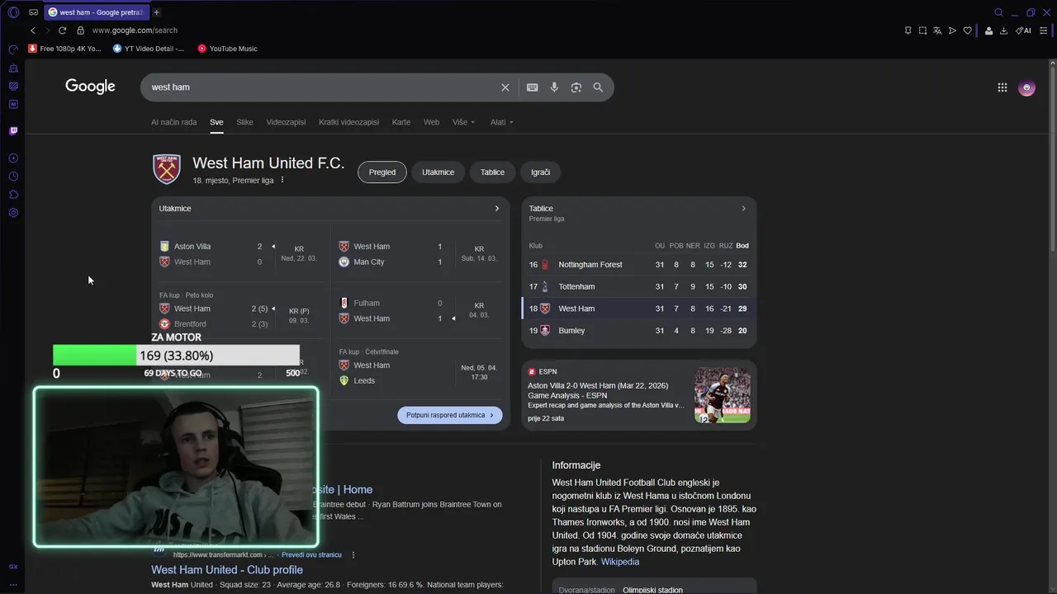Add page to bookmarks with heart icon
This screenshot has width=1057, height=594.
click(x=967, y=31)
